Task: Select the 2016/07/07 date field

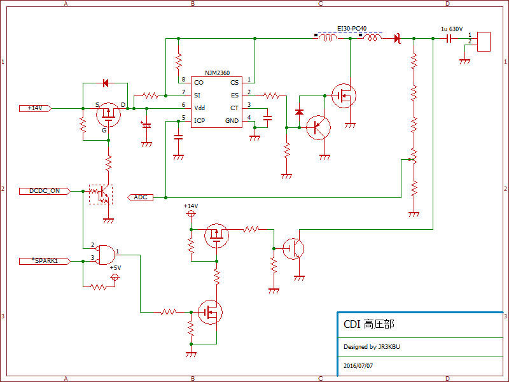Action: click(358, 367)
